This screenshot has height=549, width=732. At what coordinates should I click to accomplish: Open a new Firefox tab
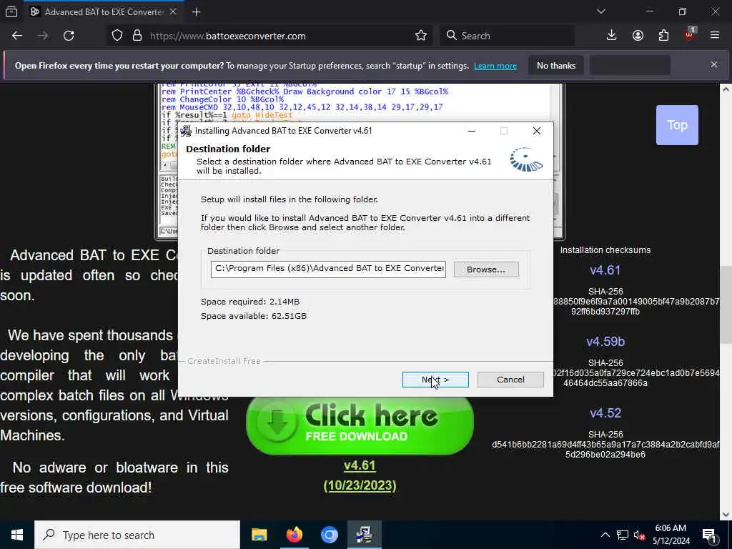196,12
